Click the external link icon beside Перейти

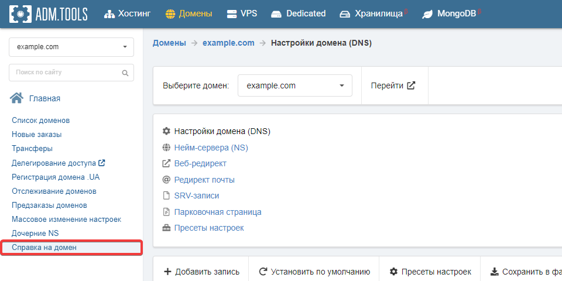pos(411,85)
